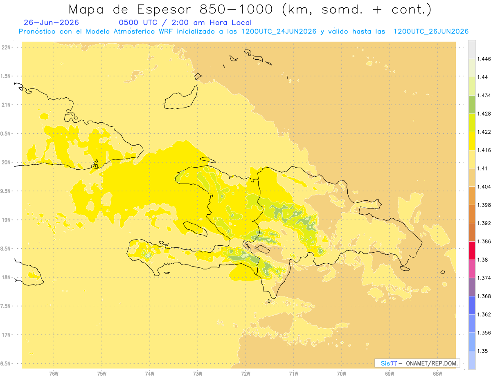Click the "22N" latitude axis label
This screenshot has height=379, width=491.
click(6, 47)
